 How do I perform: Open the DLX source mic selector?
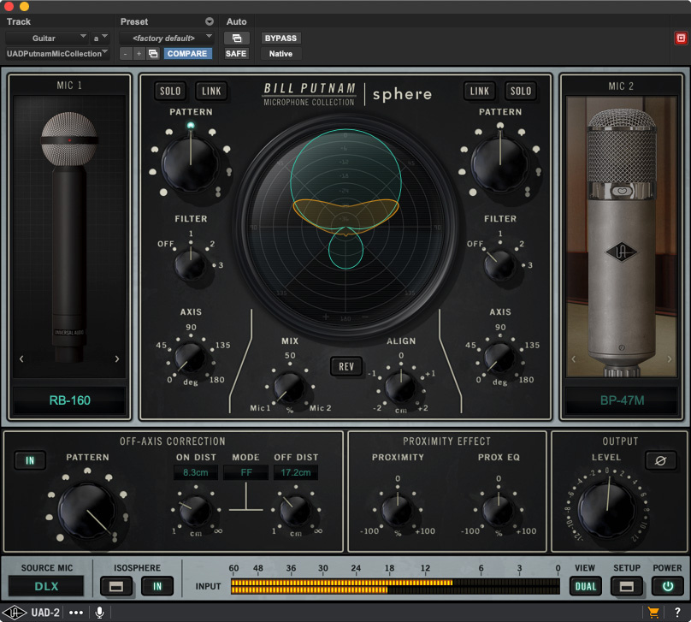(44, 586)
